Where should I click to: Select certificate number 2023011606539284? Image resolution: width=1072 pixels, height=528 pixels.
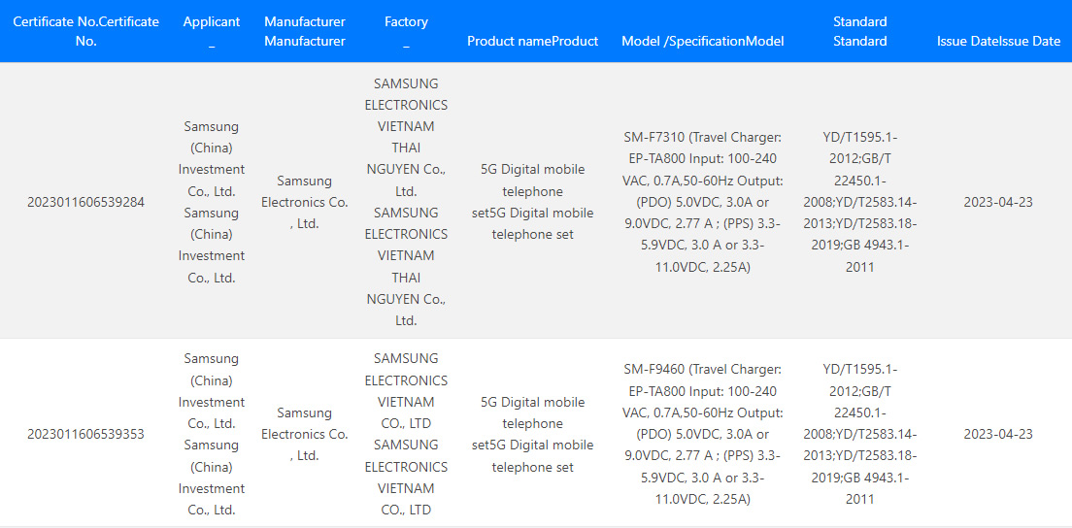pos(86,202)
